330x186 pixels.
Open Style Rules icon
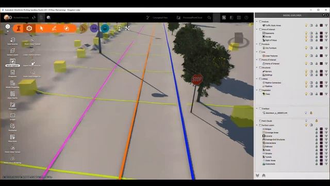[x=12, y=138]
